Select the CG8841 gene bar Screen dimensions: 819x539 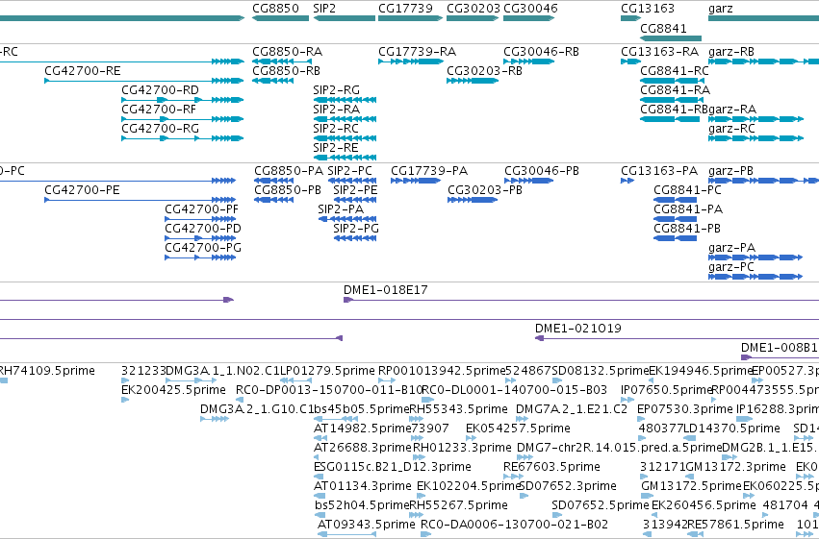coord(671,38)
